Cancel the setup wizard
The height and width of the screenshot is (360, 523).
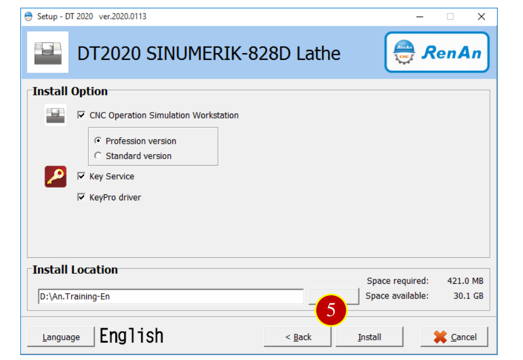click(x=454, y=337)
